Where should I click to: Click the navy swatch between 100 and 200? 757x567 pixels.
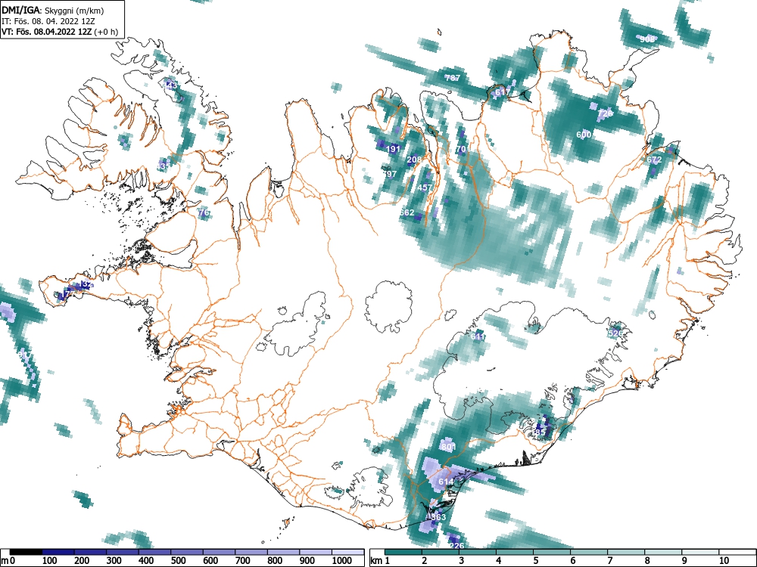tap(58, 552)
